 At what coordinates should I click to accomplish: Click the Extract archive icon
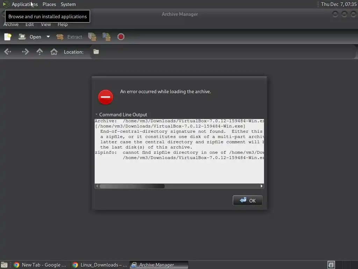pyautogui.click(x=60, y=37)
